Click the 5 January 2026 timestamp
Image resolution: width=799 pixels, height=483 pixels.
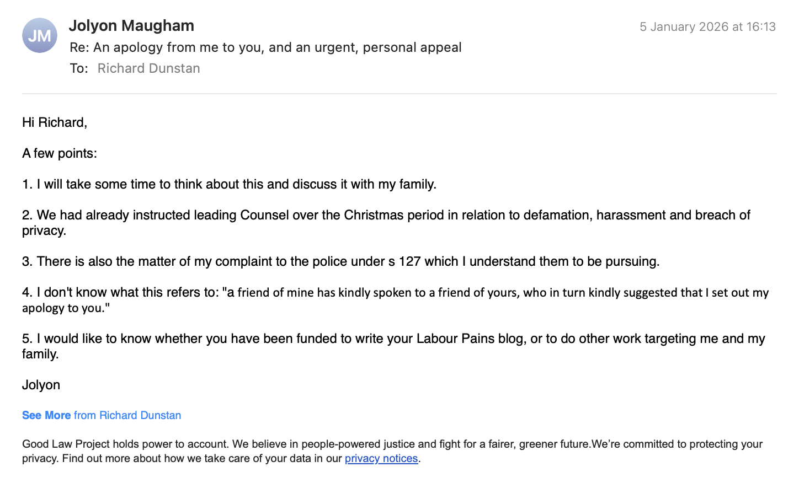707,26
